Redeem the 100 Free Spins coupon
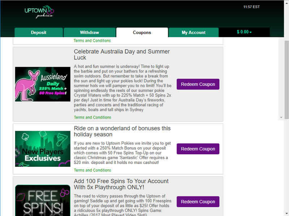The width and height of the screenshot is (289, 216). (x=198, y=202)
